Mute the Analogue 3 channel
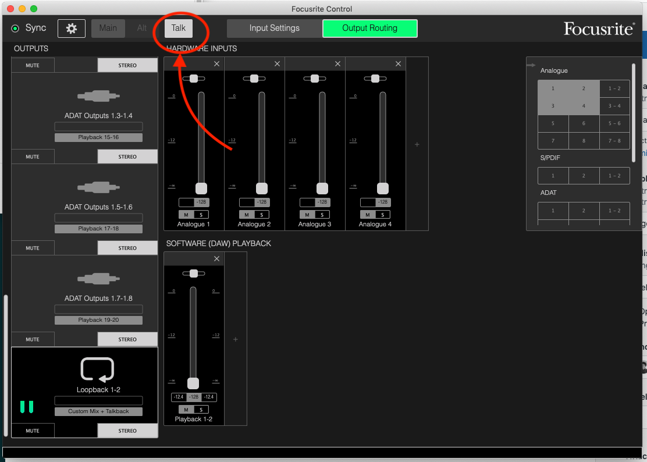 point(307,215)
